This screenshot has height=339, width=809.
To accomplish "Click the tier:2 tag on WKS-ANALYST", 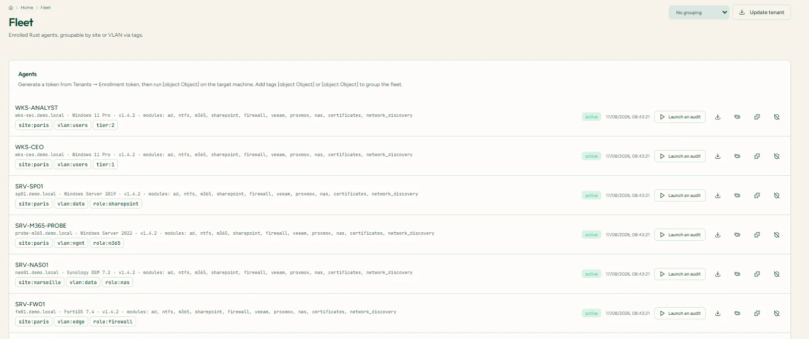I will pos(105,125).
